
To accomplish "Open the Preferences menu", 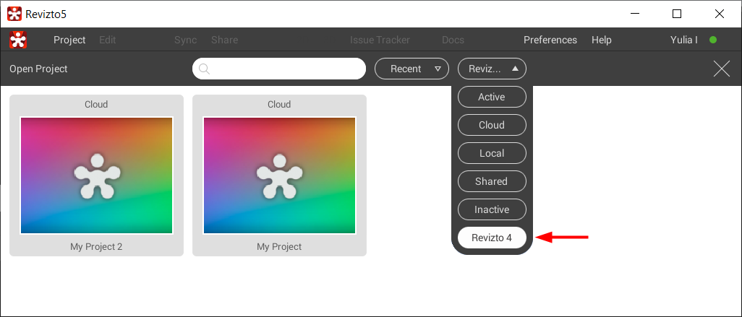I will click(x=550, y=40).
